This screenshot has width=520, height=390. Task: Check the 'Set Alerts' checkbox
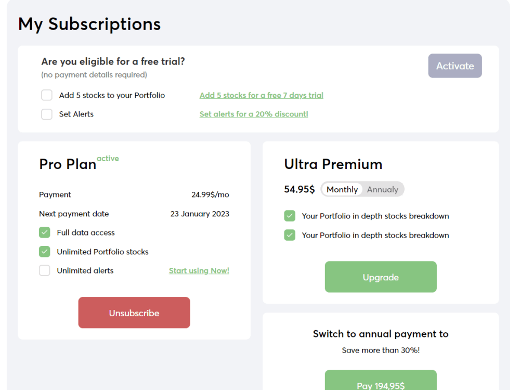click(x=46, y=114)
